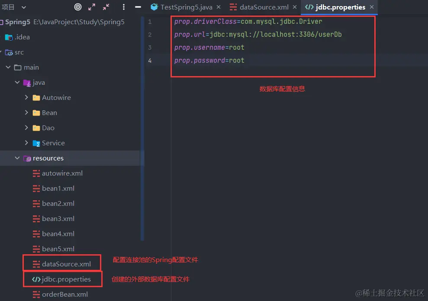
Task: Click the Autowire folder icon
Action: click(36, 98)
